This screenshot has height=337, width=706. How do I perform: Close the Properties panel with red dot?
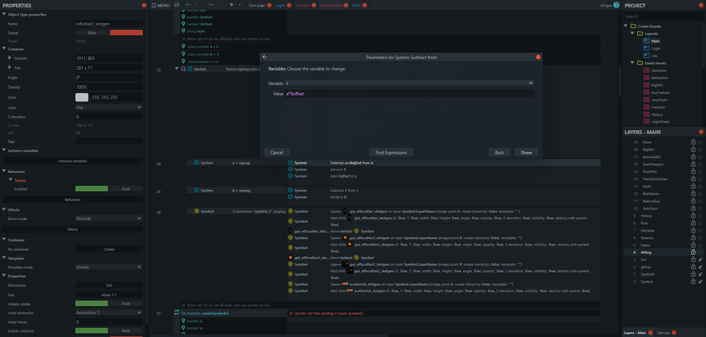[x=144, y=5]
